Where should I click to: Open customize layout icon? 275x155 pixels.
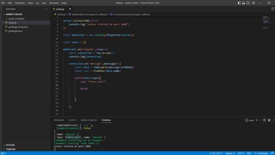254,3
